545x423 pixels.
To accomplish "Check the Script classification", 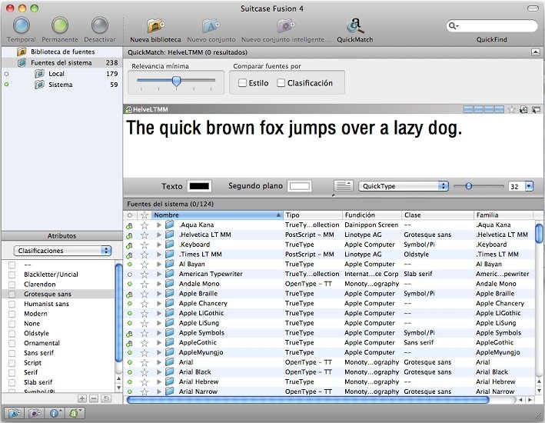I will click(12, 362).
